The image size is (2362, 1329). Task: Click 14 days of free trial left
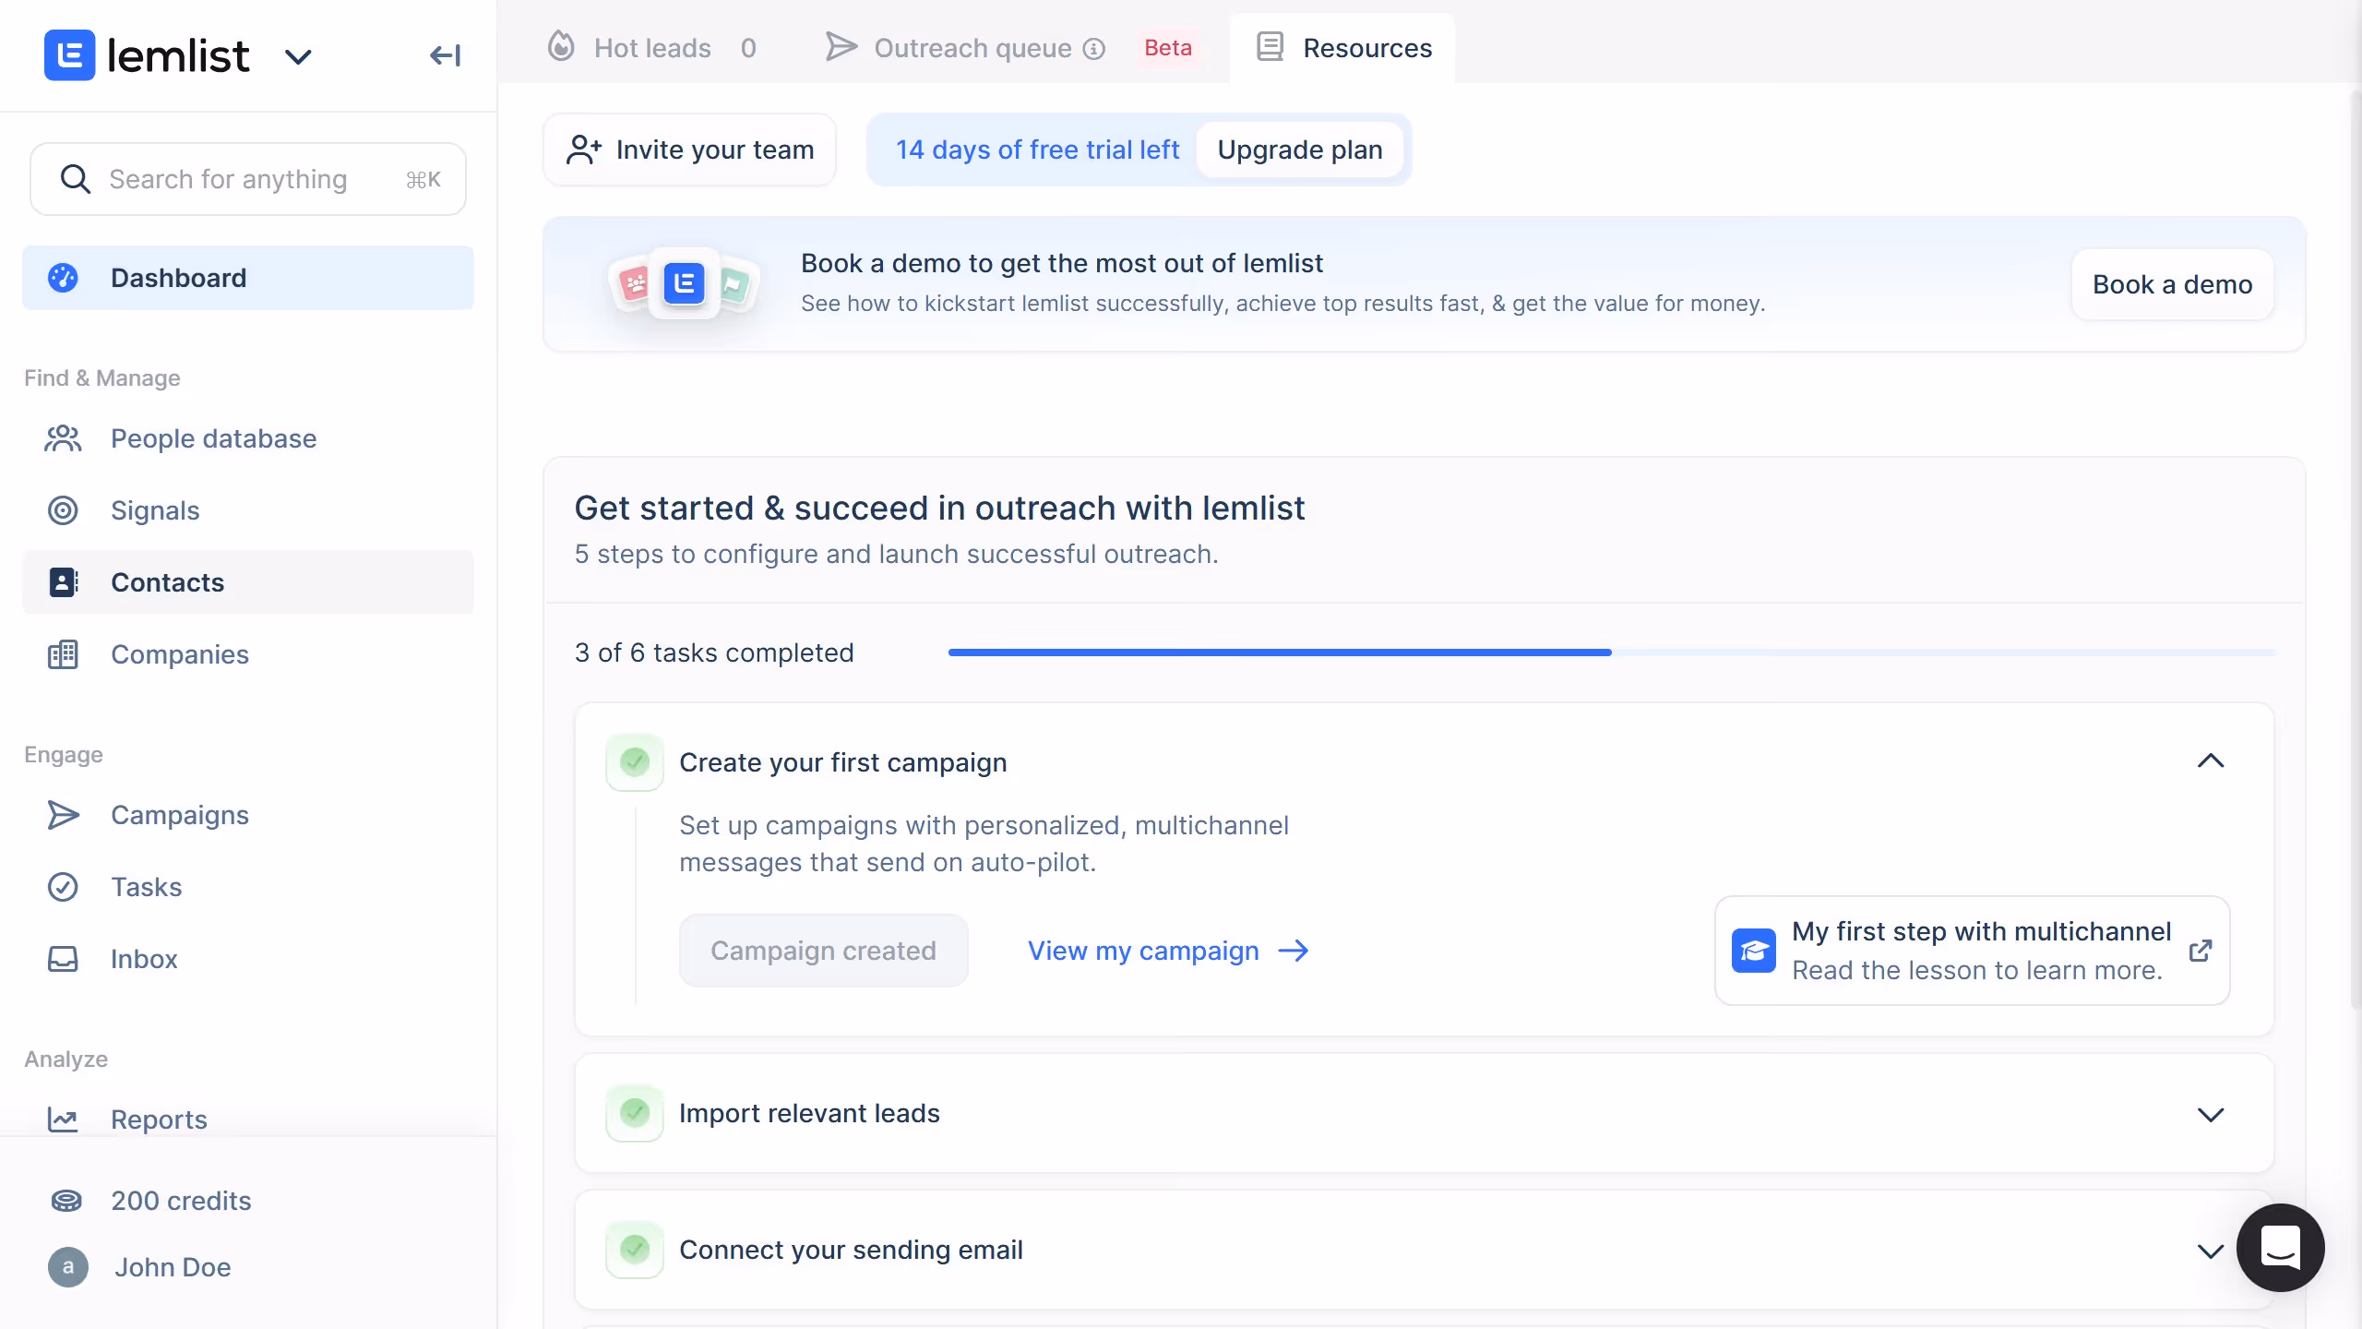1037,150
